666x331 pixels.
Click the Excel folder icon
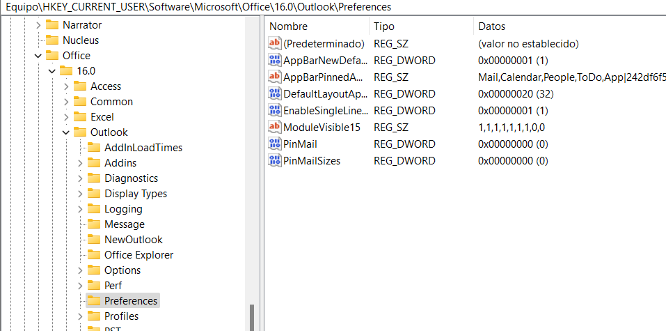pyautogui.click(x=80, y=116)
